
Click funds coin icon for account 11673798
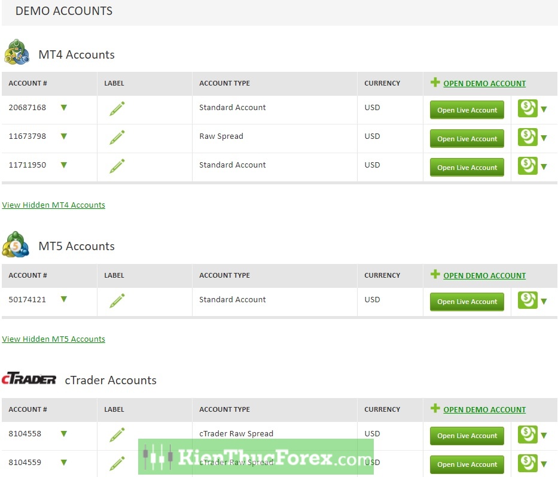coord(527,137)
